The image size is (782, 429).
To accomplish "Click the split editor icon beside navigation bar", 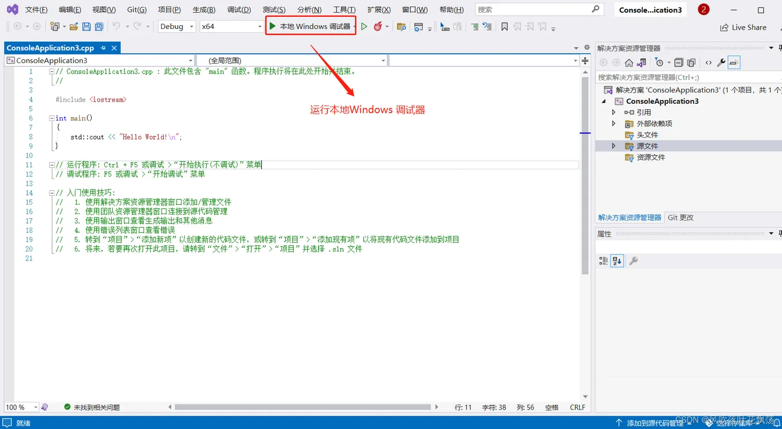I will (x=585, y=60).
